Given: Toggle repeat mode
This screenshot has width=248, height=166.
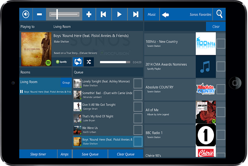Looking at the screenshot, I should point(77,62).
